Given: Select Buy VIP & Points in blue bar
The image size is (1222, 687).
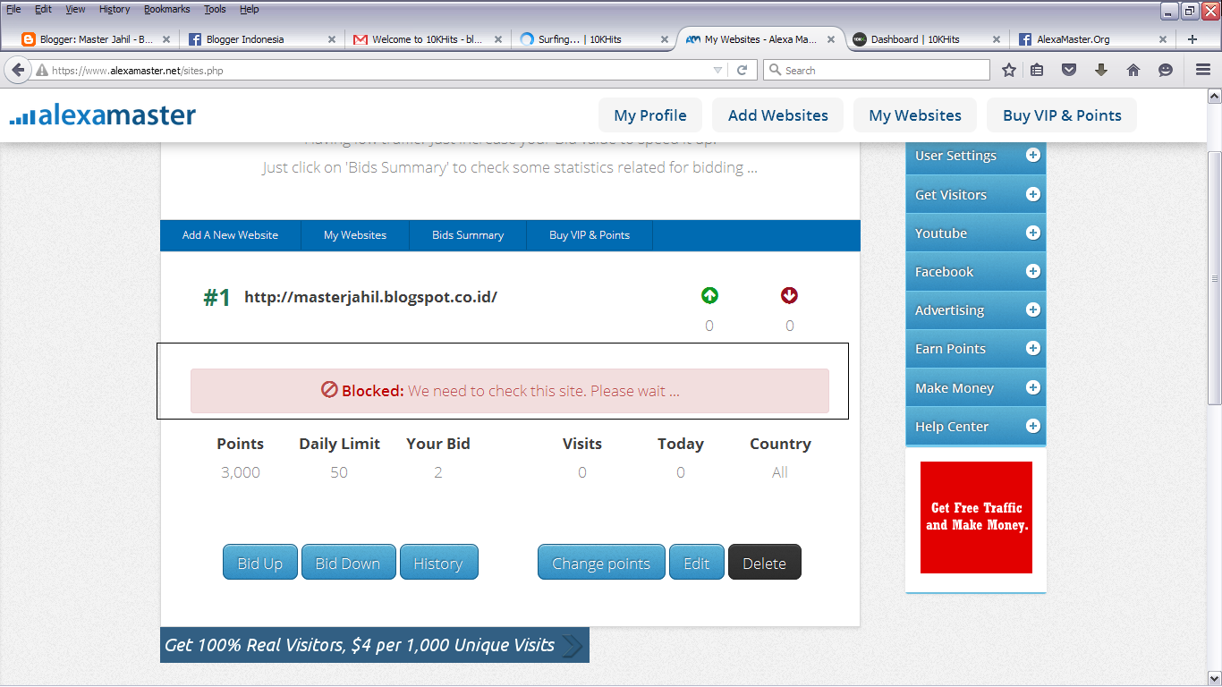Looking at the screenshot, I should tap(590, 235).
